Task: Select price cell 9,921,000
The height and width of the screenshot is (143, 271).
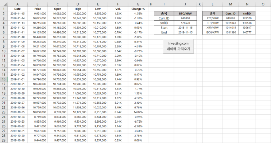Action: 38,13
